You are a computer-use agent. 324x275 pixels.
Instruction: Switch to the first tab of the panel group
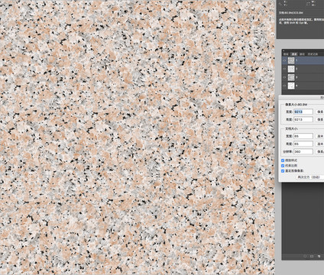(286, 54)
